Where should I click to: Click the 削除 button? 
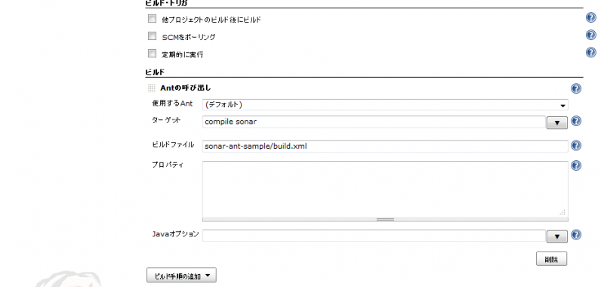[552, 259]
